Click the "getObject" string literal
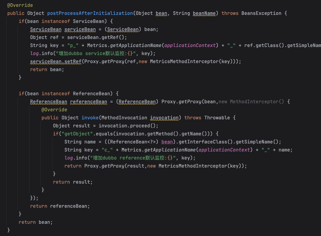Image resolution: width=321 pixels, height=236 pixels. point(77,134)
